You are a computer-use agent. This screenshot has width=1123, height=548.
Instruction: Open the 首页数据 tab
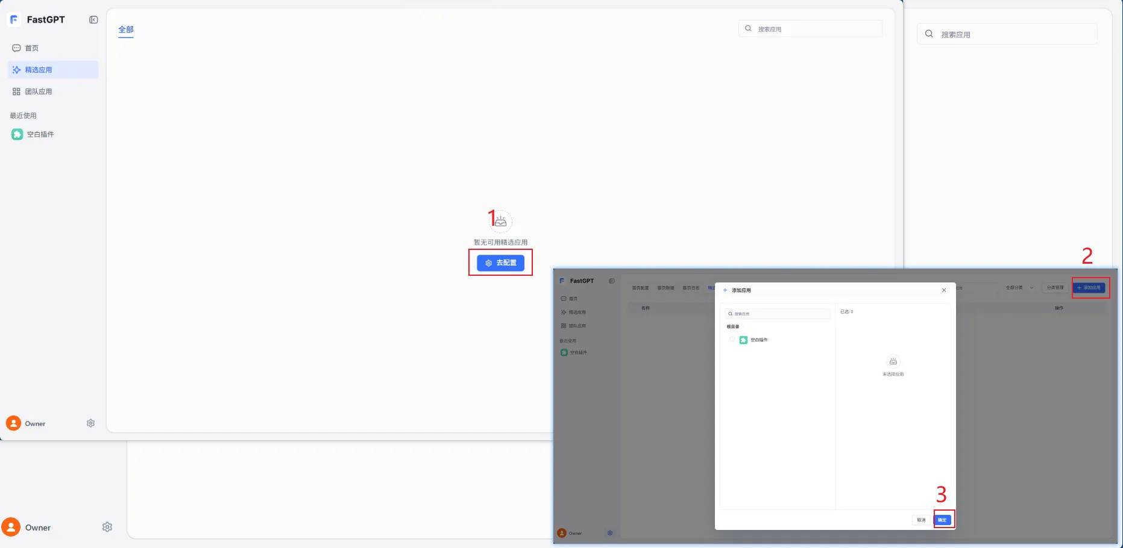(665, 288)
